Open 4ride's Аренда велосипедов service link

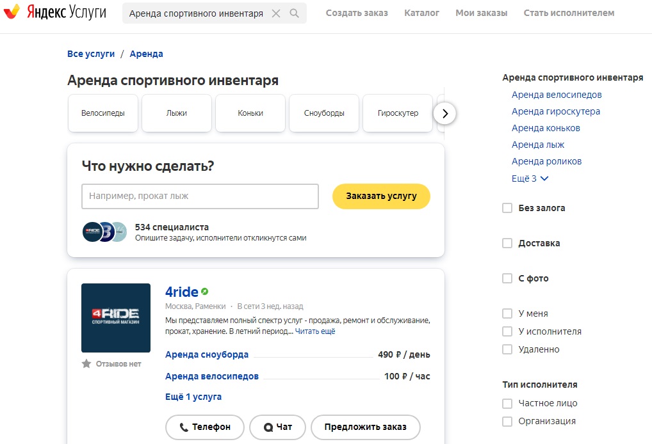coord(211,376)
